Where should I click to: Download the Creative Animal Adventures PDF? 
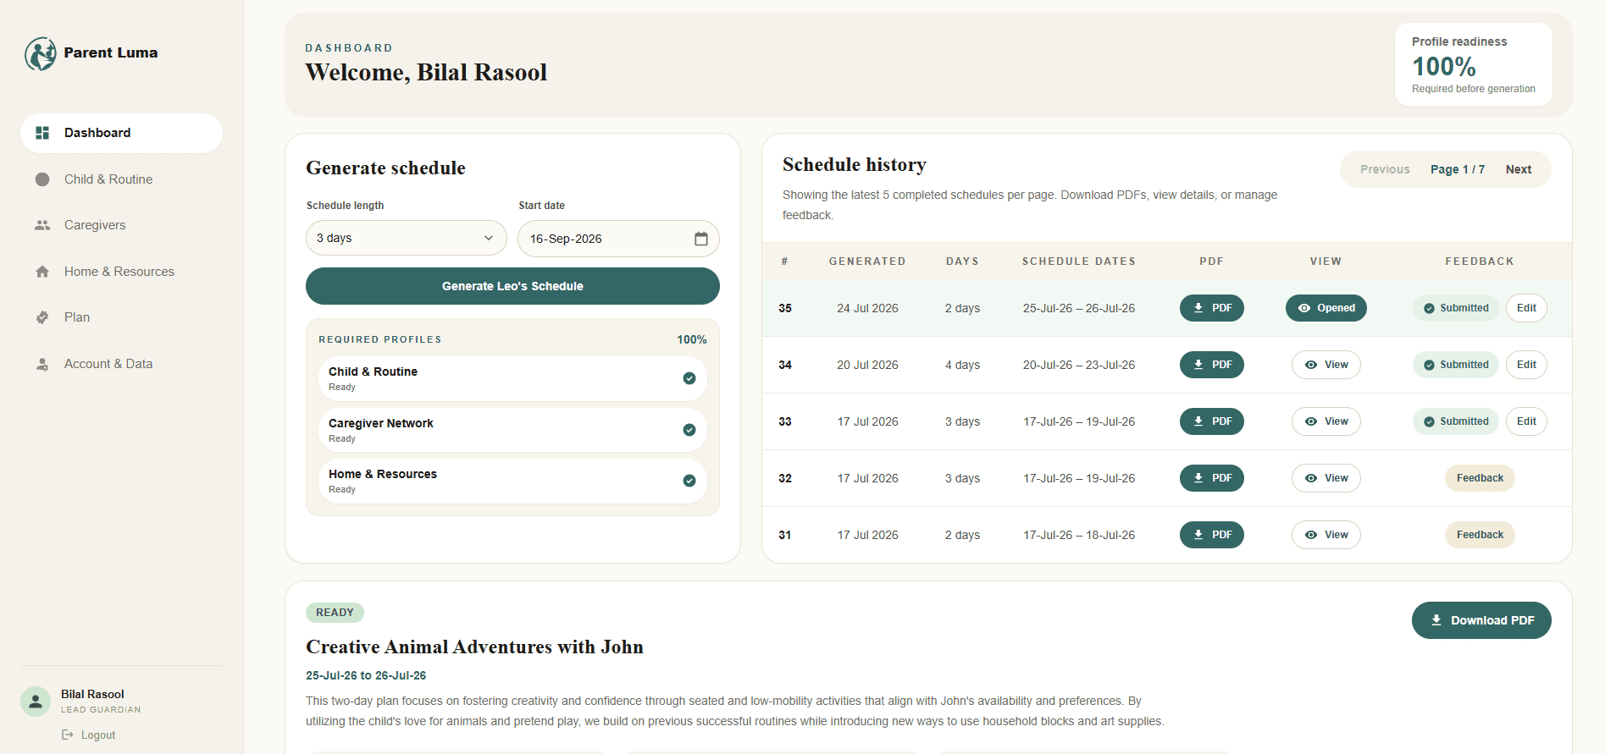point(1481,620)
